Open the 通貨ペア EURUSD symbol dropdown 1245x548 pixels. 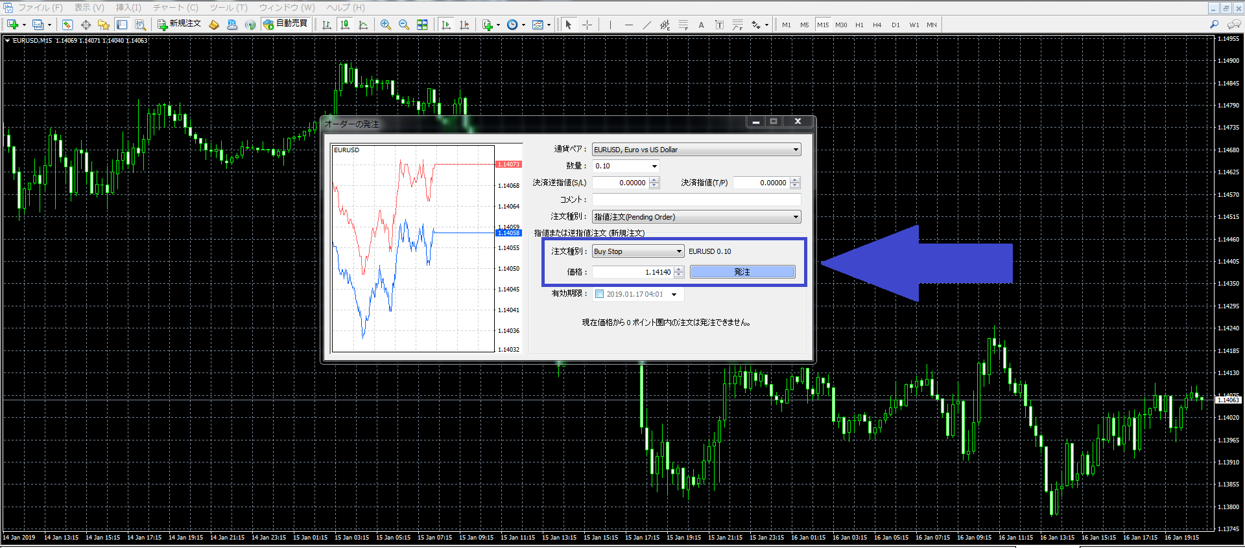coord(796,150)
